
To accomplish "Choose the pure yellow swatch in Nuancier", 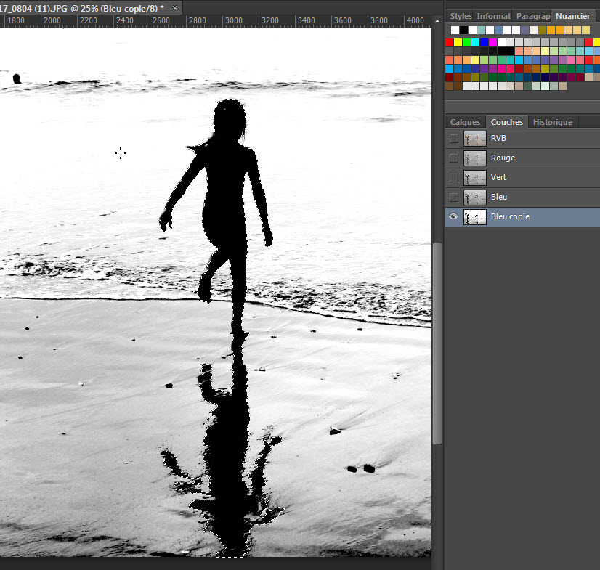I will 458,42.
